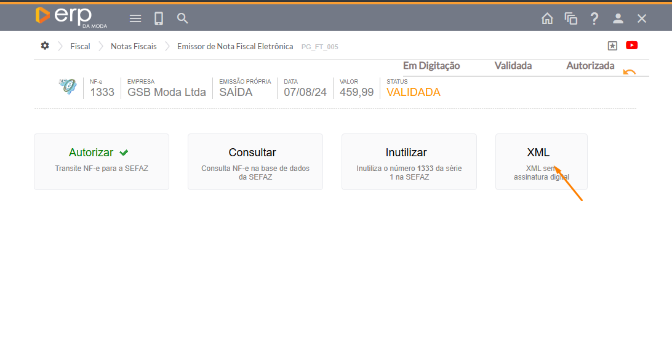
Task: Click the orange undo status arrow
Action: pos(629,72)
